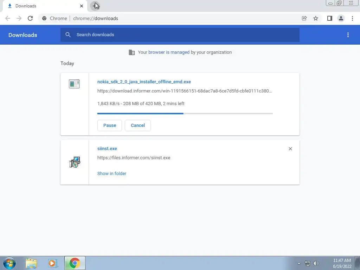
Task: Click the files.informer.com/siinst.exe URL
Action: tap(134, 158)
